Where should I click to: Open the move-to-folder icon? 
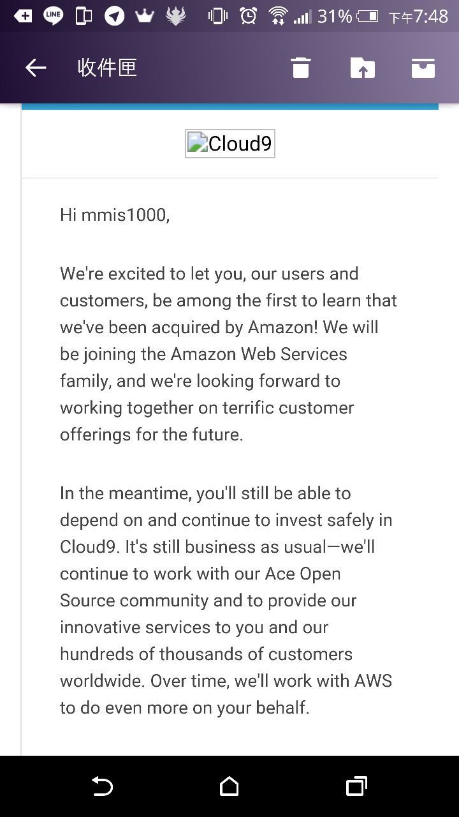(x=362, y=68)
